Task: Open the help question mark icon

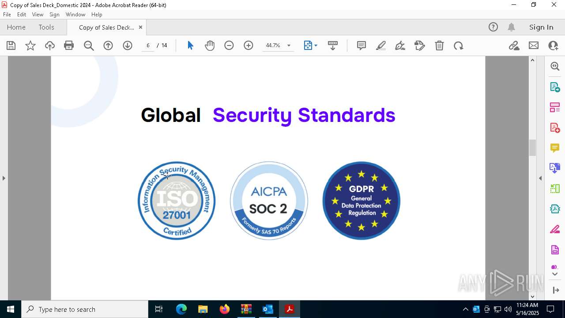Action: [493, 27]
